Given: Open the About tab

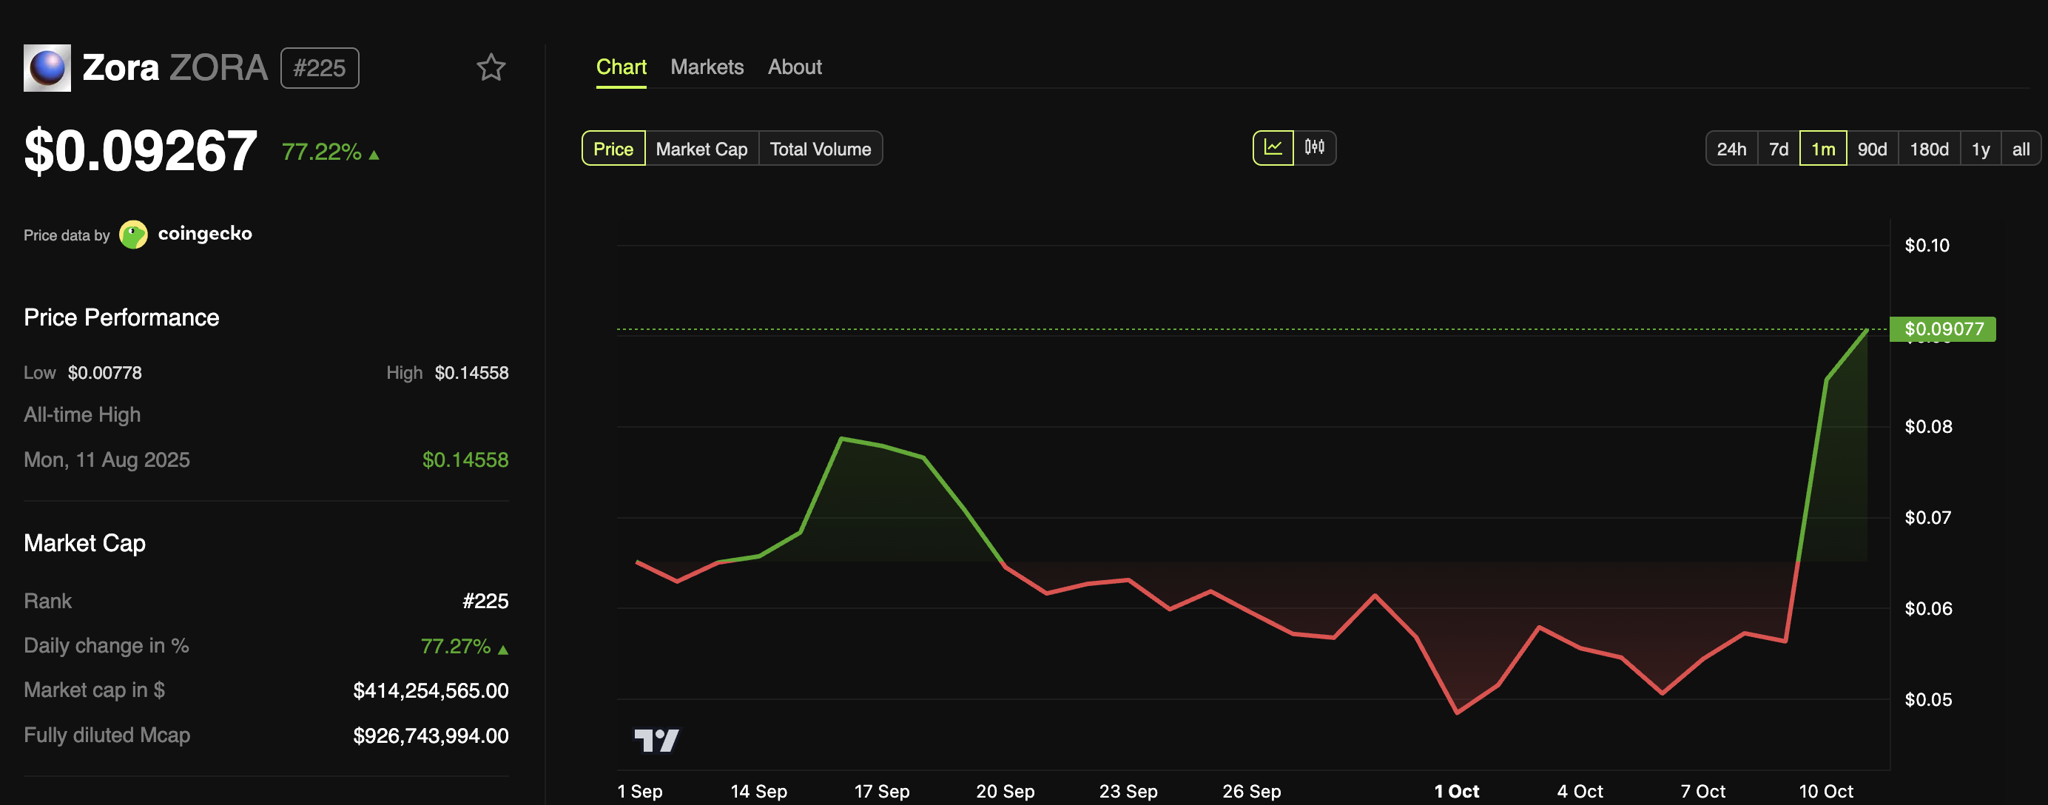Looking at the screenshot, I should point(794,67).
